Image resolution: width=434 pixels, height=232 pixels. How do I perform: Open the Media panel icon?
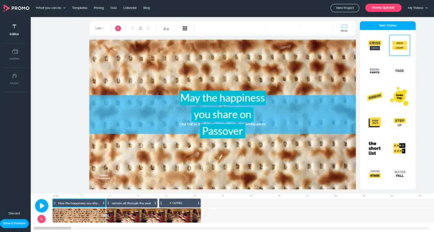[15, 52]
